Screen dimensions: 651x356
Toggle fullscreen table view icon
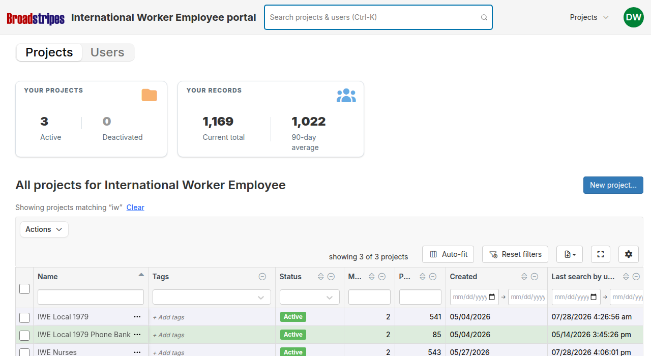[x=601, y=254]
